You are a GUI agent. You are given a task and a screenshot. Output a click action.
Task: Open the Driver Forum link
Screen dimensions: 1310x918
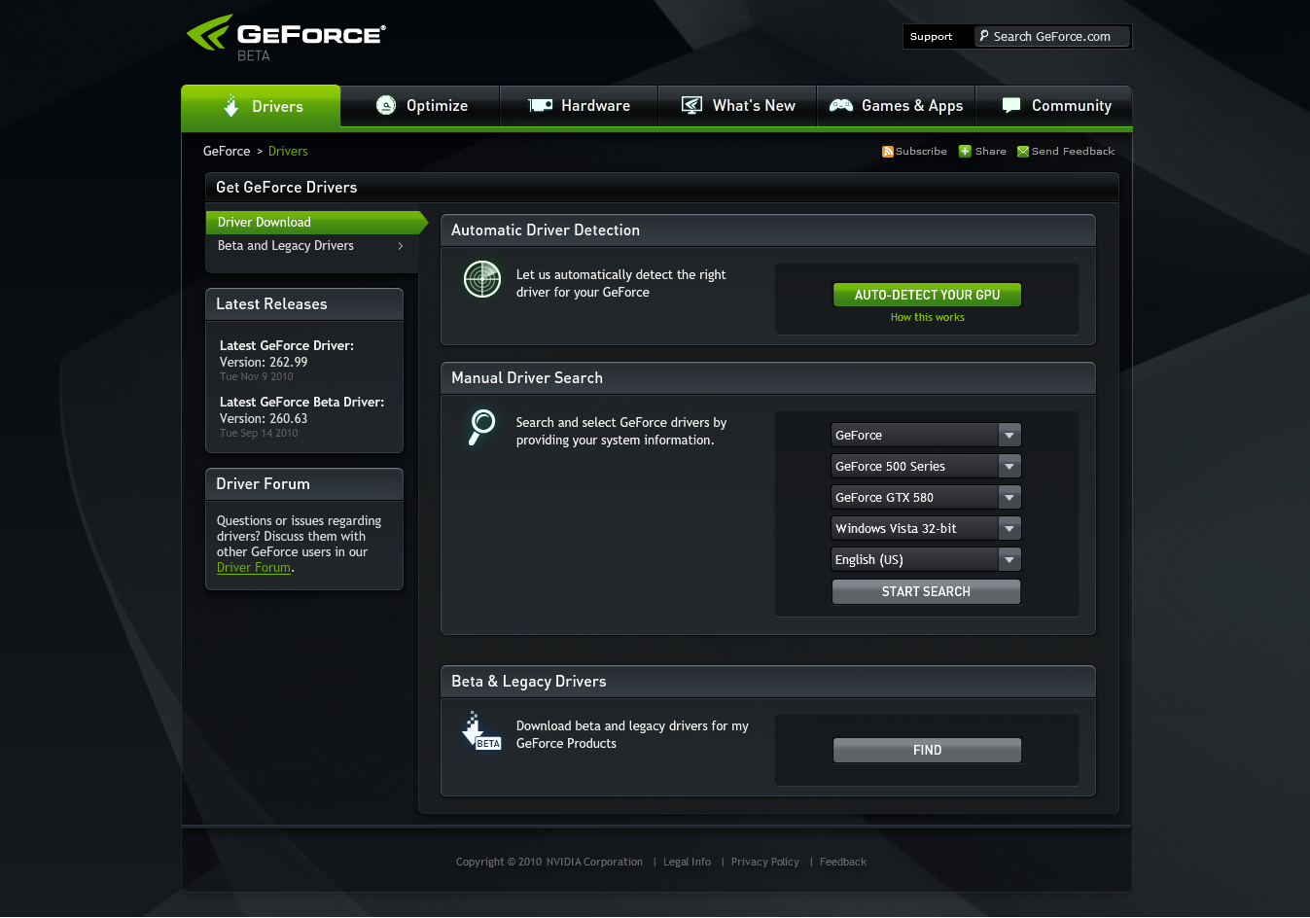(x=254, y=568)
